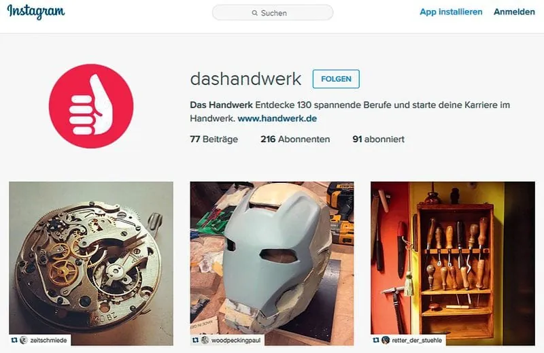Visit the www.handwerk.de link
The image size is (544, 353).
(x=277, y=118)
